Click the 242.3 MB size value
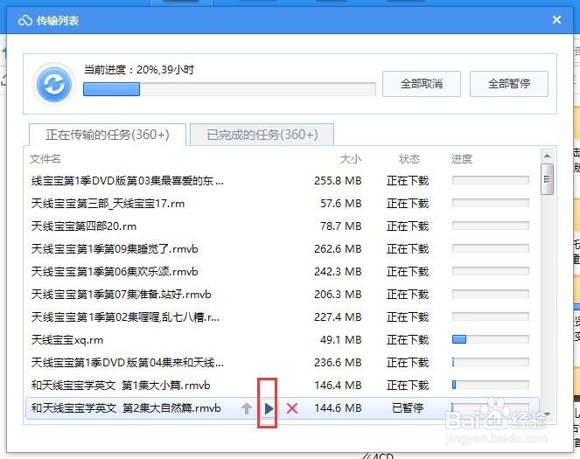580x459 pixels. 338,272
